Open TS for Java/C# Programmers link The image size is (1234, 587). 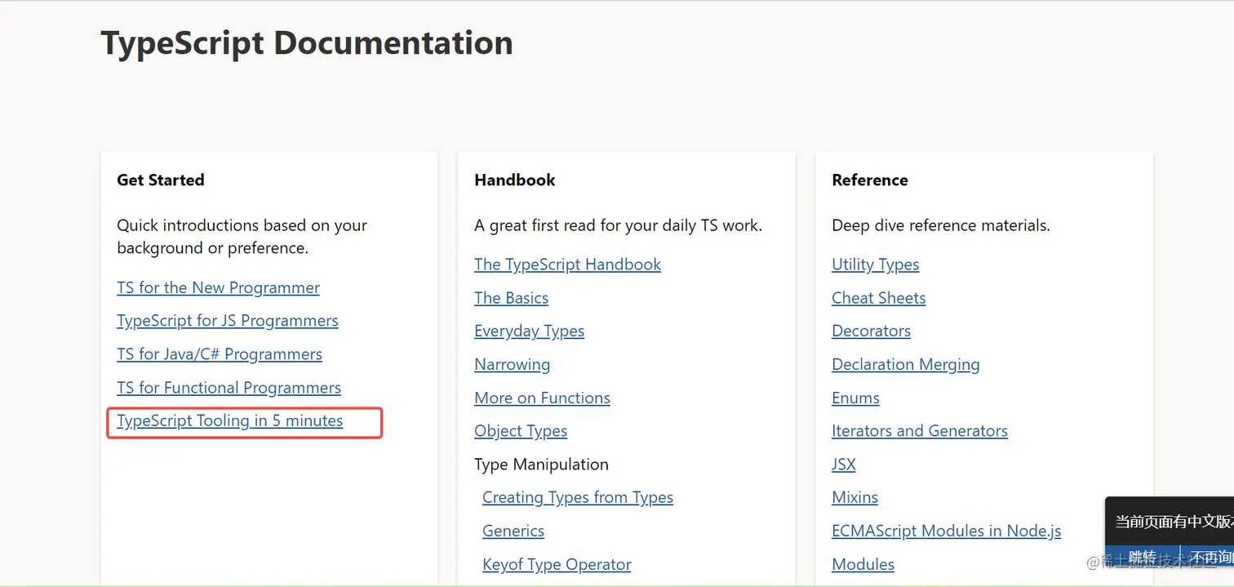[x=220, y=354]
